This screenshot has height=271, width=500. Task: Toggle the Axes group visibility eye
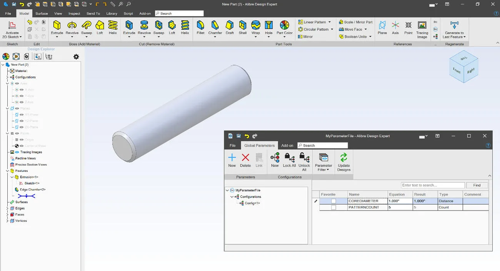click(x=17, y=83)
